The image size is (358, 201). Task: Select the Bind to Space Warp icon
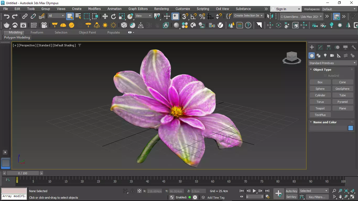coord(42,16)
